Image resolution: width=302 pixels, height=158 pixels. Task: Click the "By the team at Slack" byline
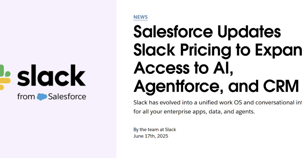(x=155, y=129)
